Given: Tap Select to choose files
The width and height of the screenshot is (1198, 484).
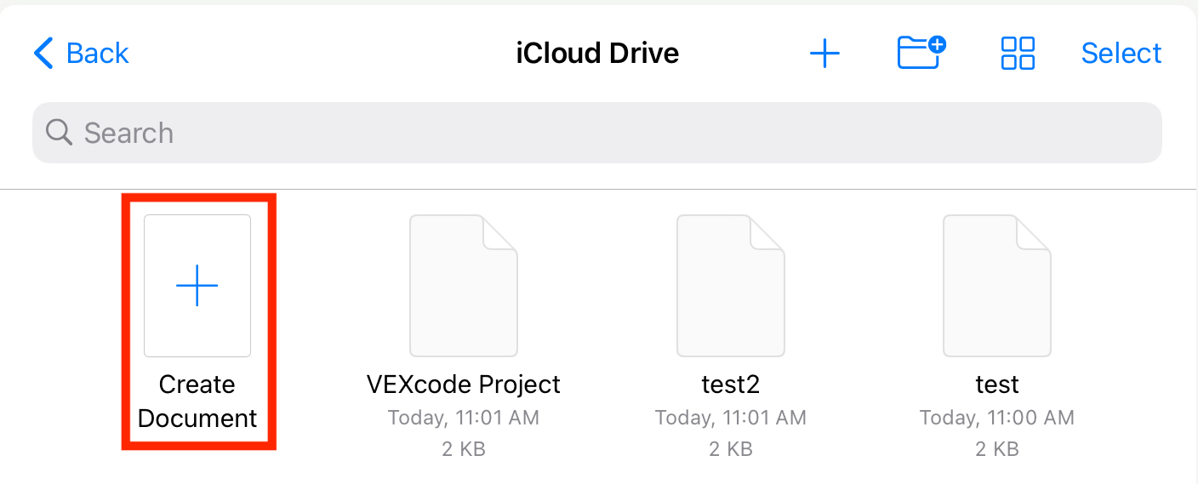Looking at the screenshot, I should point(1121,53).
